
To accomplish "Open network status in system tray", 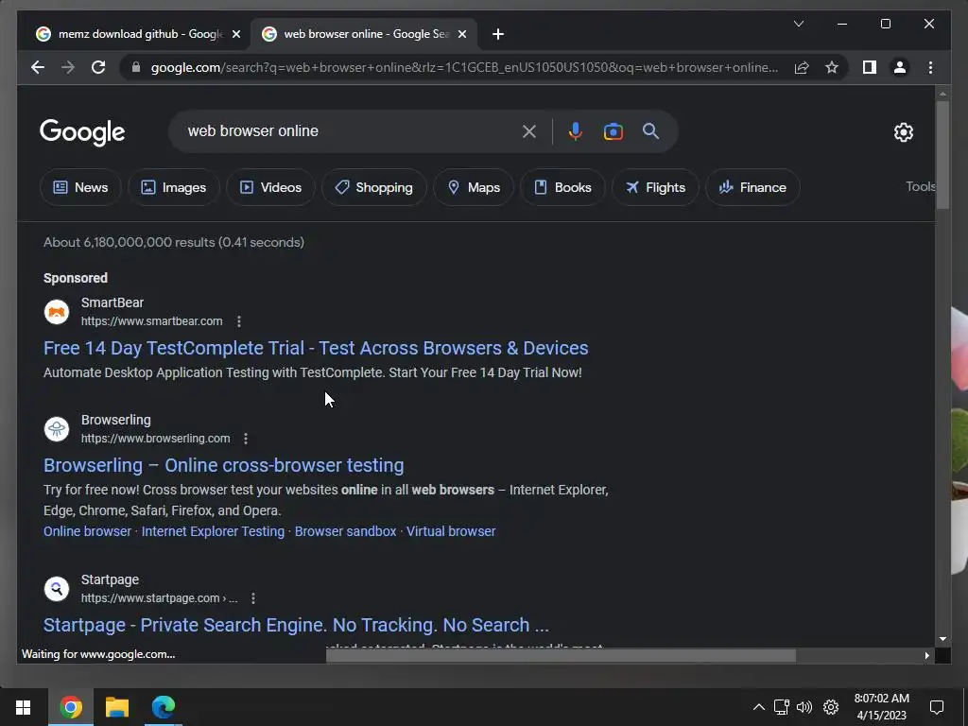I will (x=782, y=707).
